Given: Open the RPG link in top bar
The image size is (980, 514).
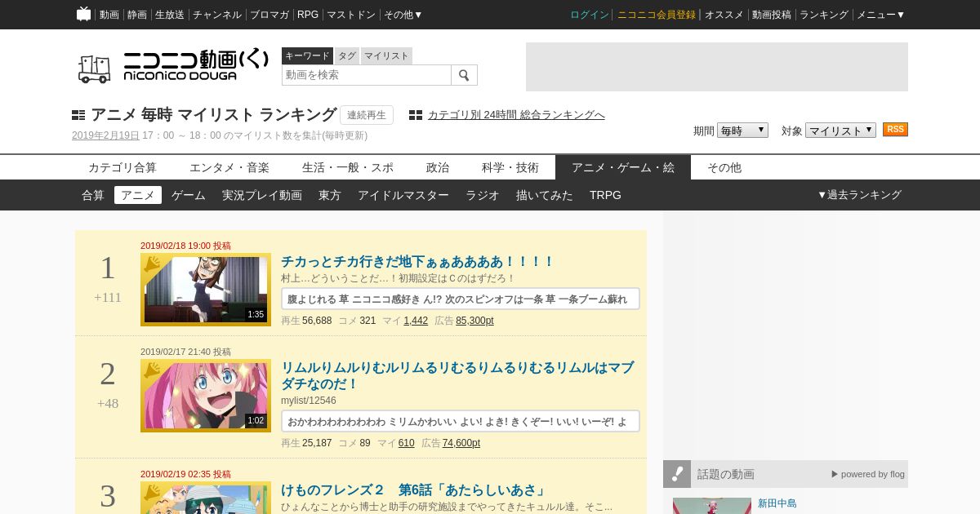Looking at the screenshot, I should click(x=308, y=15).
